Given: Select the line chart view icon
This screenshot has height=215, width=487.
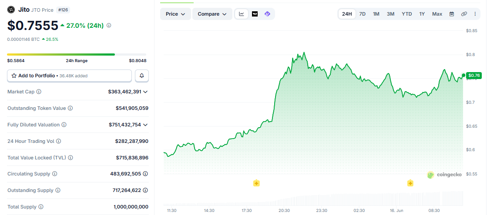Looking at the screenshot, I should pos(242,14).
